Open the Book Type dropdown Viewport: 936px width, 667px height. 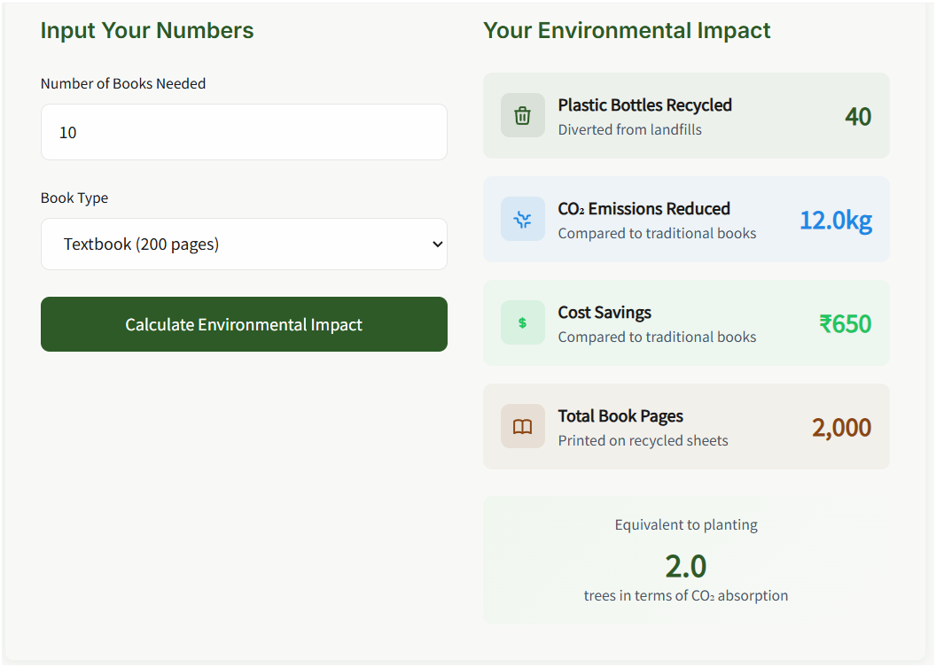pos(244,244)
